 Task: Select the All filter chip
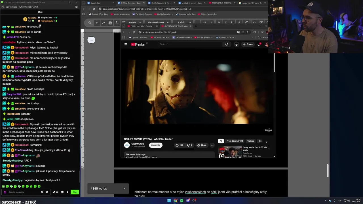tap(221, 141)
